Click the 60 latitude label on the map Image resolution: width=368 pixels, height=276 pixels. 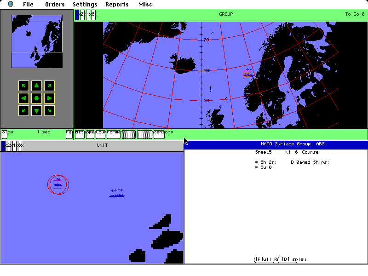pos(206,100)
